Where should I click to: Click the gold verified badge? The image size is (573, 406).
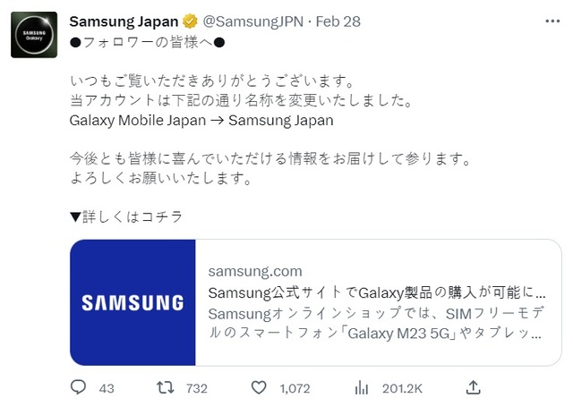tap(190, 21)
